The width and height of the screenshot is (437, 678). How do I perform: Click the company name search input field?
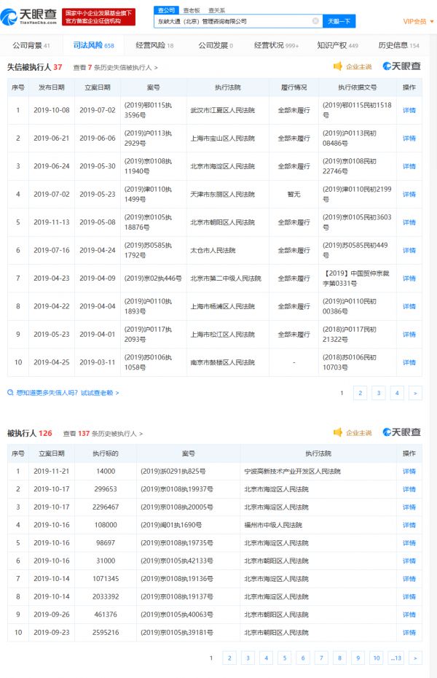tap(233, 22)
